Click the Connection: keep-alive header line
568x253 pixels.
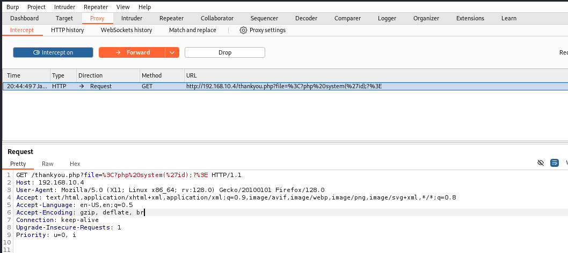57,220
